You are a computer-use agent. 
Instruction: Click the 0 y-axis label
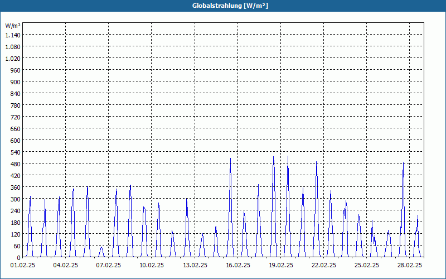(19, 258)
